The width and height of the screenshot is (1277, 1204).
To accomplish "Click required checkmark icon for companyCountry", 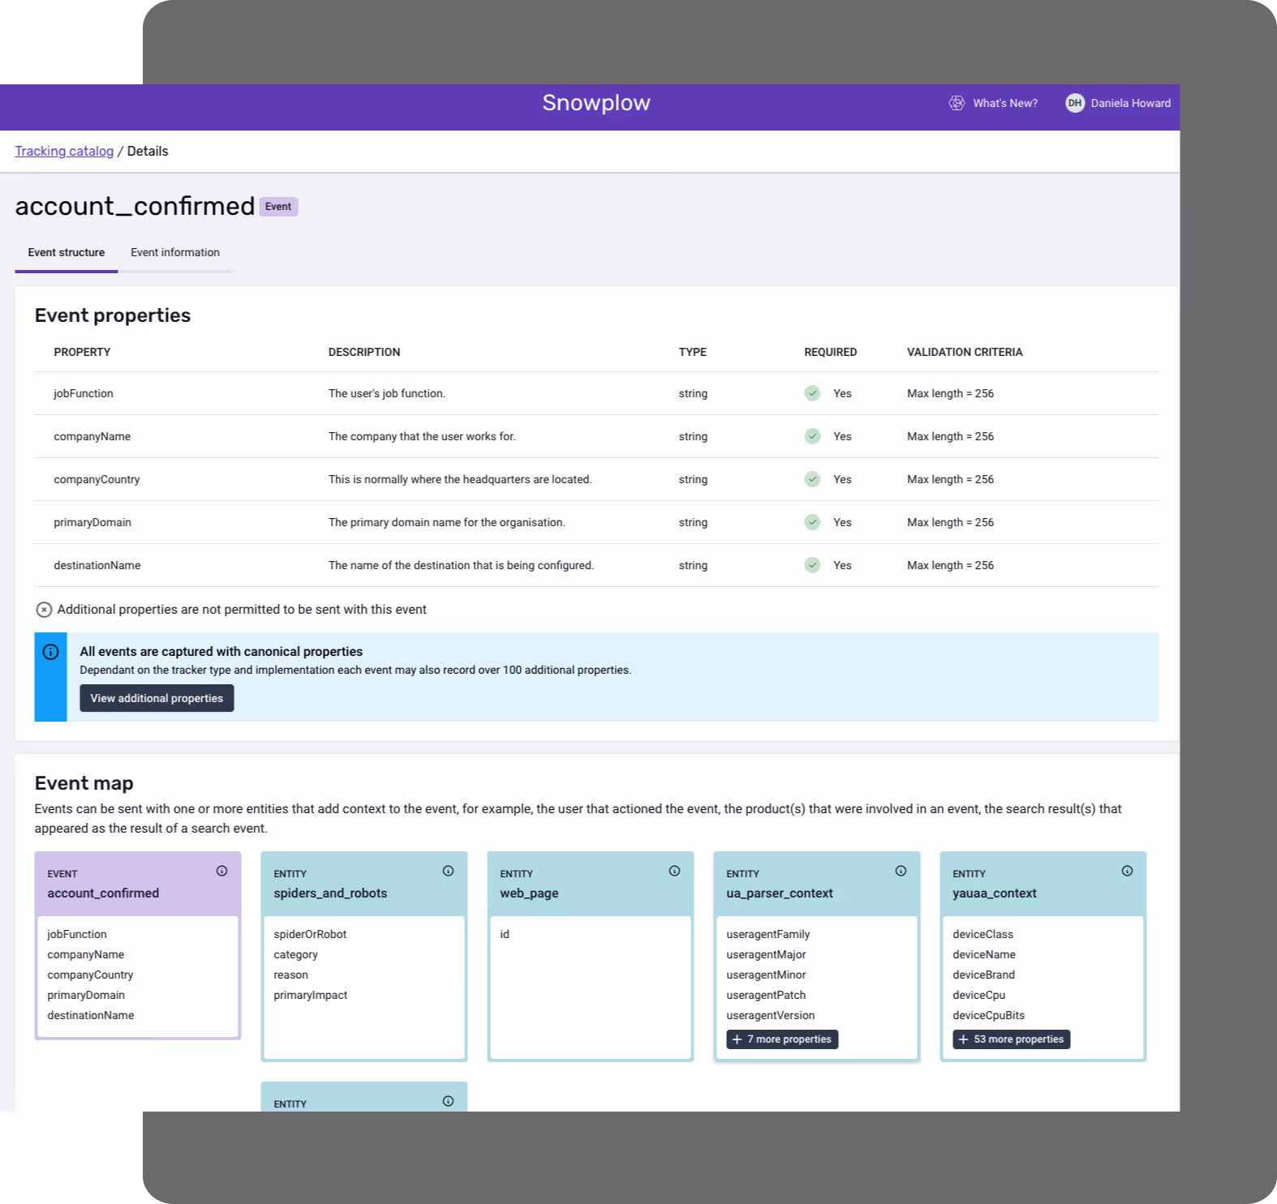I will click(812, 479).
